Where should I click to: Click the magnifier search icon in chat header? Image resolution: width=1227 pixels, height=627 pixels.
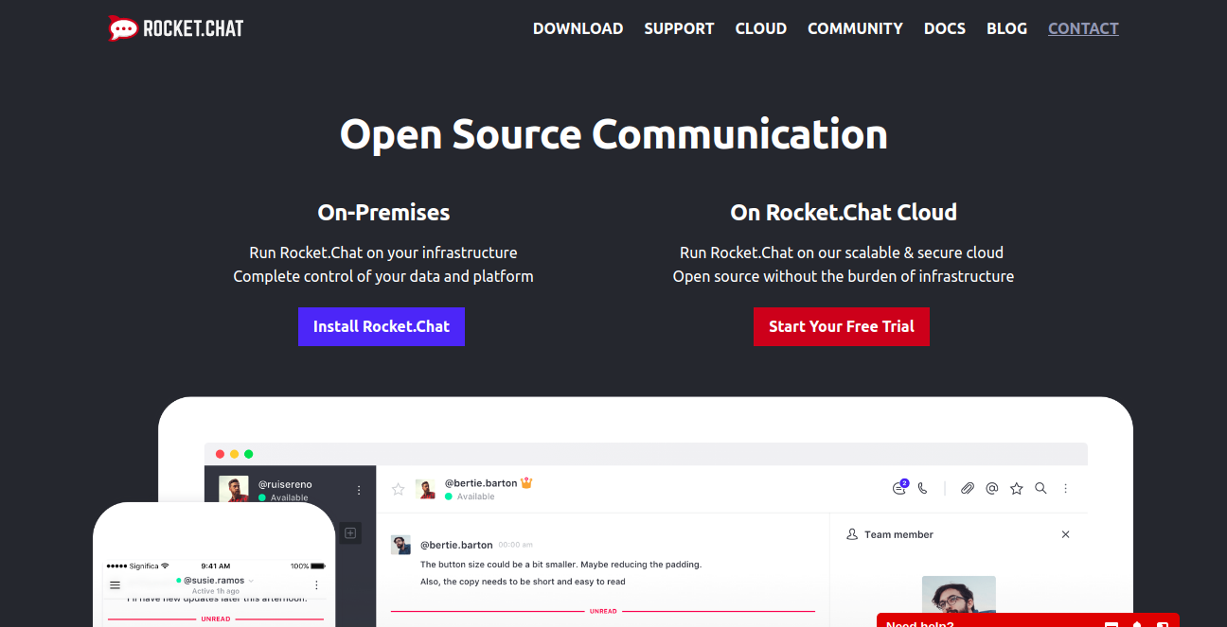coord(1040,488)
